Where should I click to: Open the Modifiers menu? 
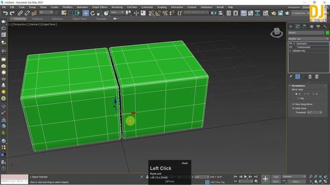coord(68,7)
